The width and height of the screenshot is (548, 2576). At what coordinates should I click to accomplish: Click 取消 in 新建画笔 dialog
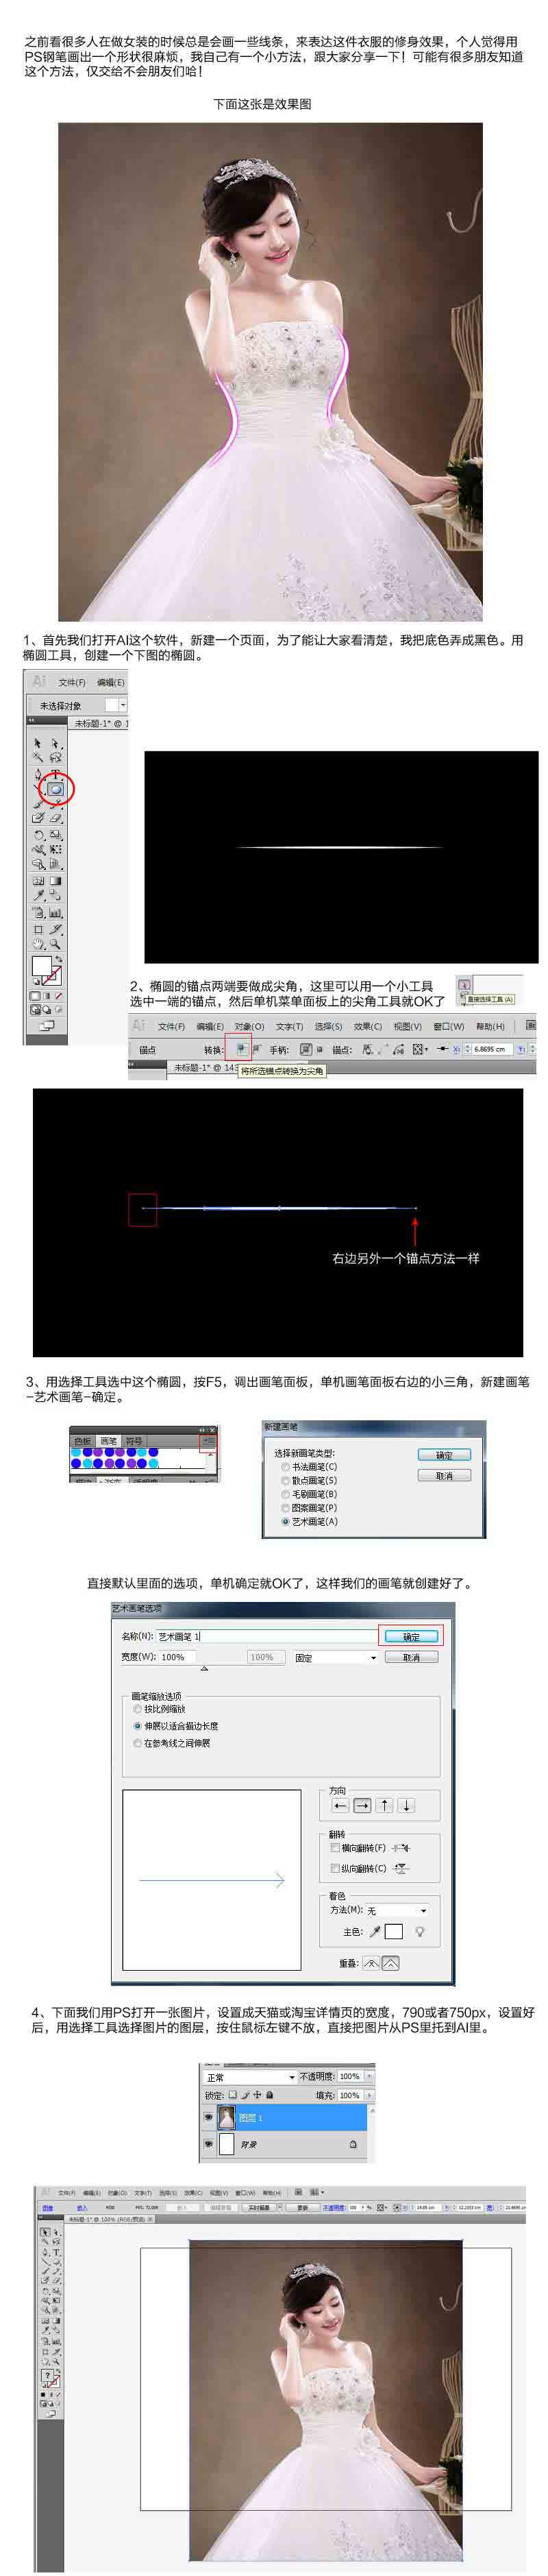444,1475
